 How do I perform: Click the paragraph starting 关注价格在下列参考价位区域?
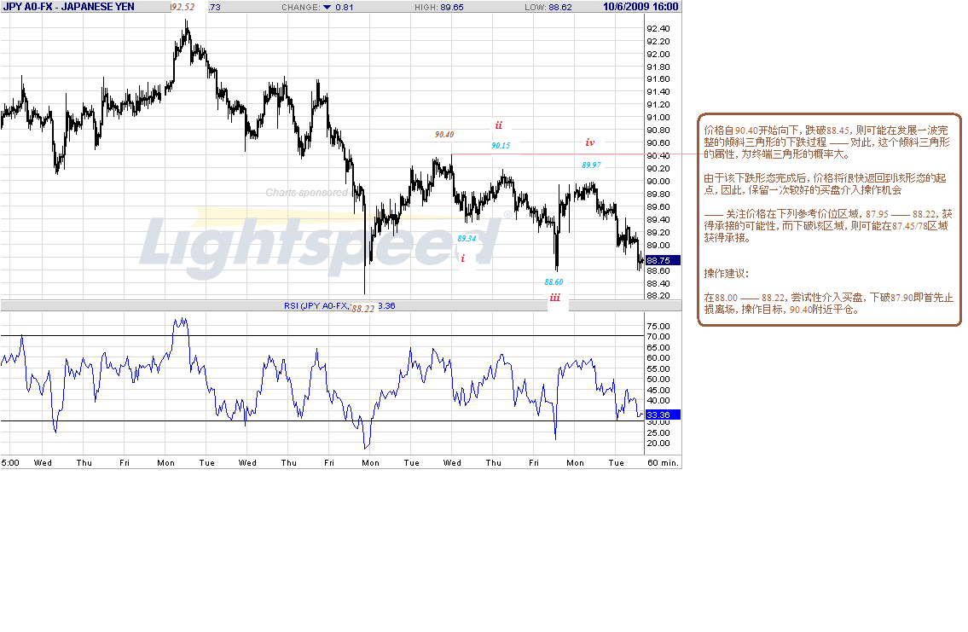click(828, 226)
